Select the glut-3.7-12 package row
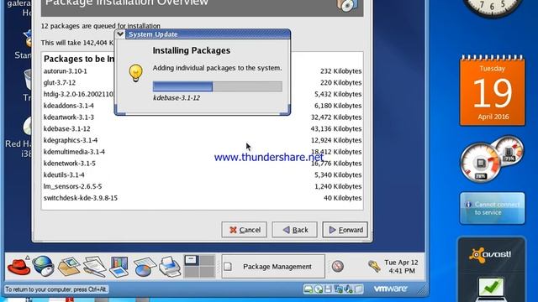The height and width of the screenshot is (302, 538). [203, 82]
